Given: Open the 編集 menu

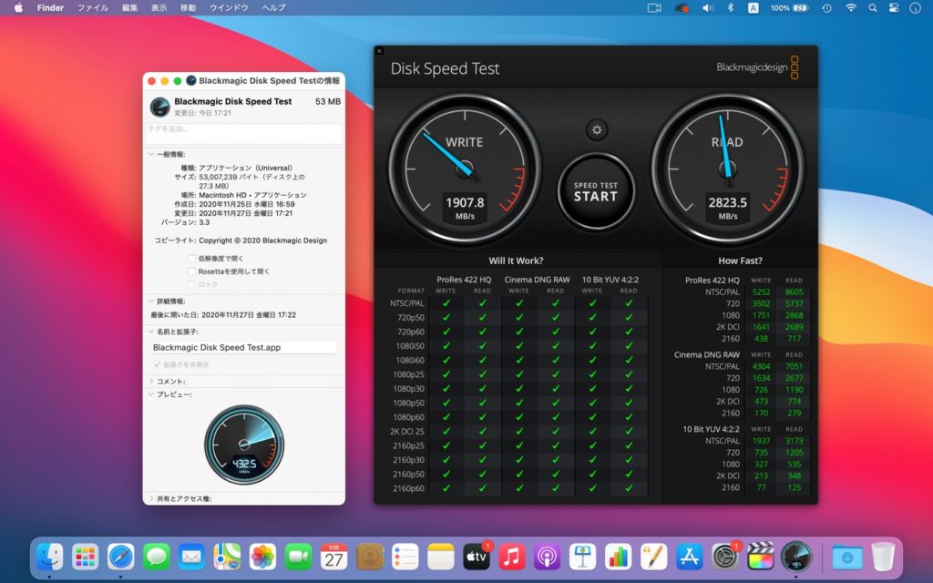Looking at the screenshot, I should [x=129, y=7].
